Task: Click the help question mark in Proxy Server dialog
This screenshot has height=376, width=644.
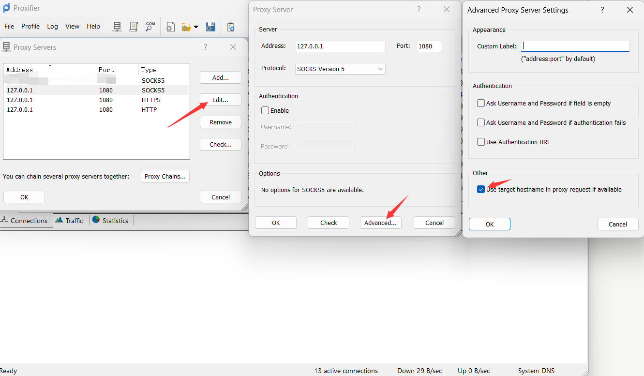Action: (x=419, y=10)
